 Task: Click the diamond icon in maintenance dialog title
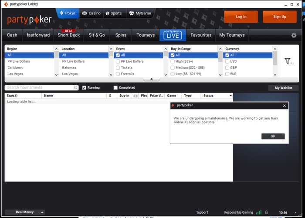[173, 106]
